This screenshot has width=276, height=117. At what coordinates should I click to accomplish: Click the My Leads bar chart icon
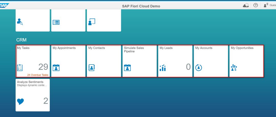[163, 68]
